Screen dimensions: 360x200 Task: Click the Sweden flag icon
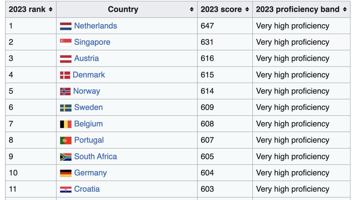coord(66,107)
